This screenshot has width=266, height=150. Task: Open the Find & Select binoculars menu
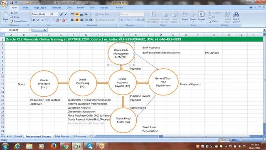(x=236, y=17)
